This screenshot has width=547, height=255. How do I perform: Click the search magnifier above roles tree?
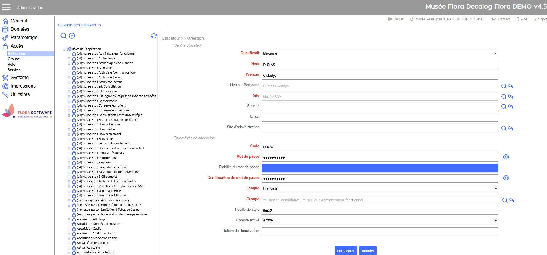(x=64, y=36)
